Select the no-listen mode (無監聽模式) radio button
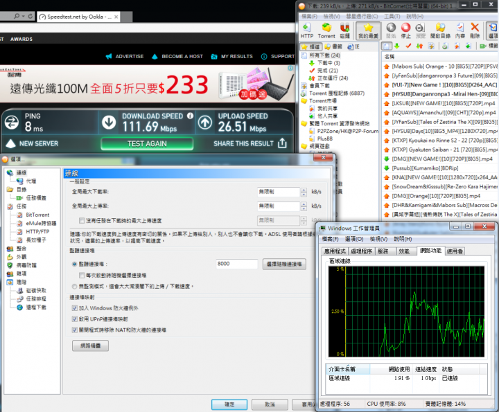 click(74, 286)
